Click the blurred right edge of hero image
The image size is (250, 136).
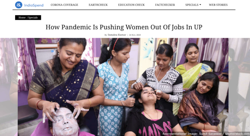coord(239,87)
